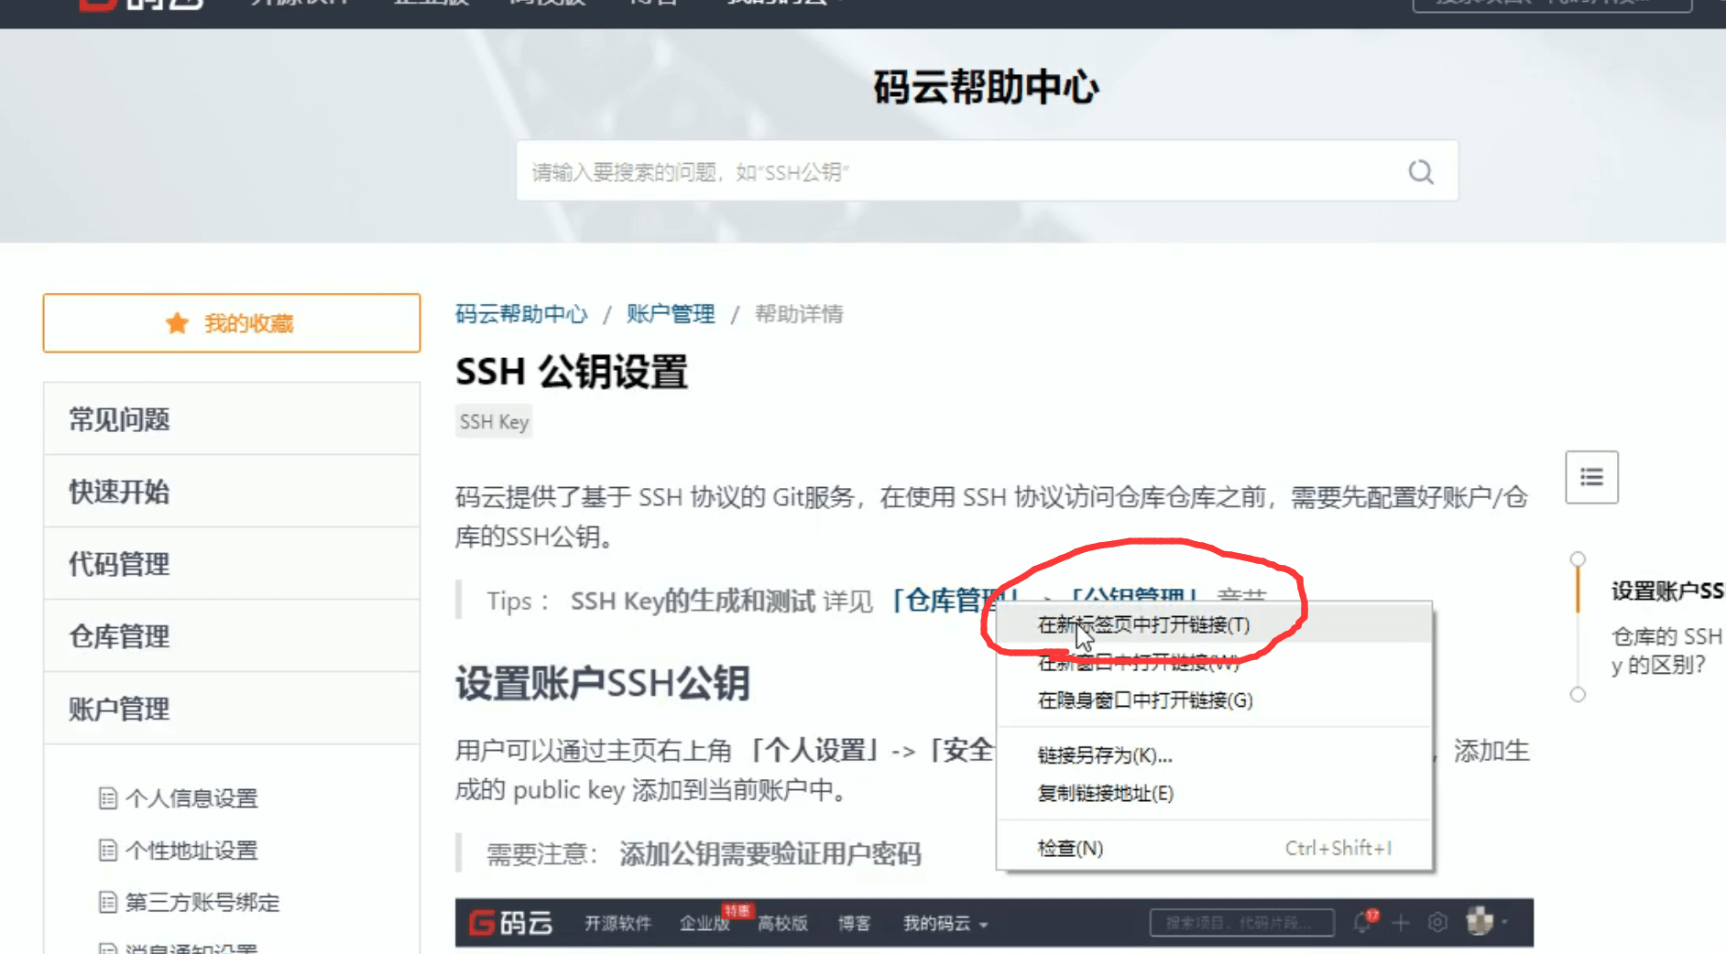Click the 设置账户SSH公钥 section heading
The height and width of the screenshot is (954, 1726).
tap(603, 683)
